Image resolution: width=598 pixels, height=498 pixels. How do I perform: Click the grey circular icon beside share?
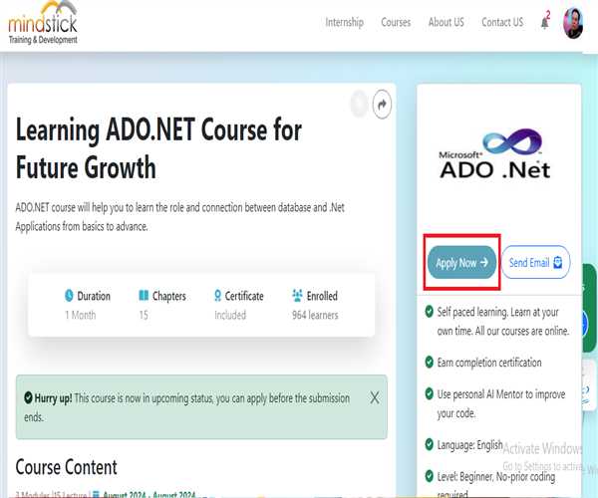pyautogui.click(x=359, y=104)
